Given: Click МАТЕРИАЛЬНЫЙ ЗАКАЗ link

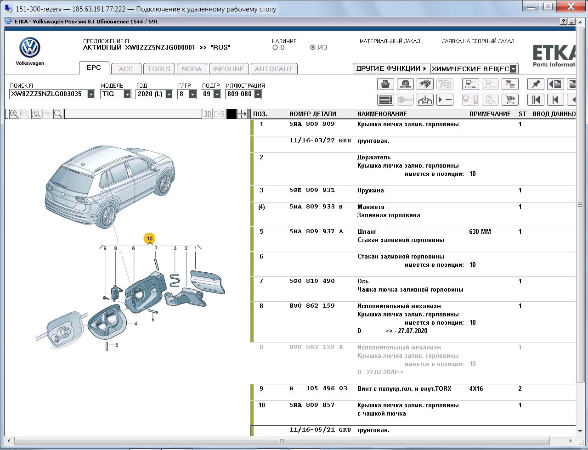Looking at the screenshot, I should [390, 41].
